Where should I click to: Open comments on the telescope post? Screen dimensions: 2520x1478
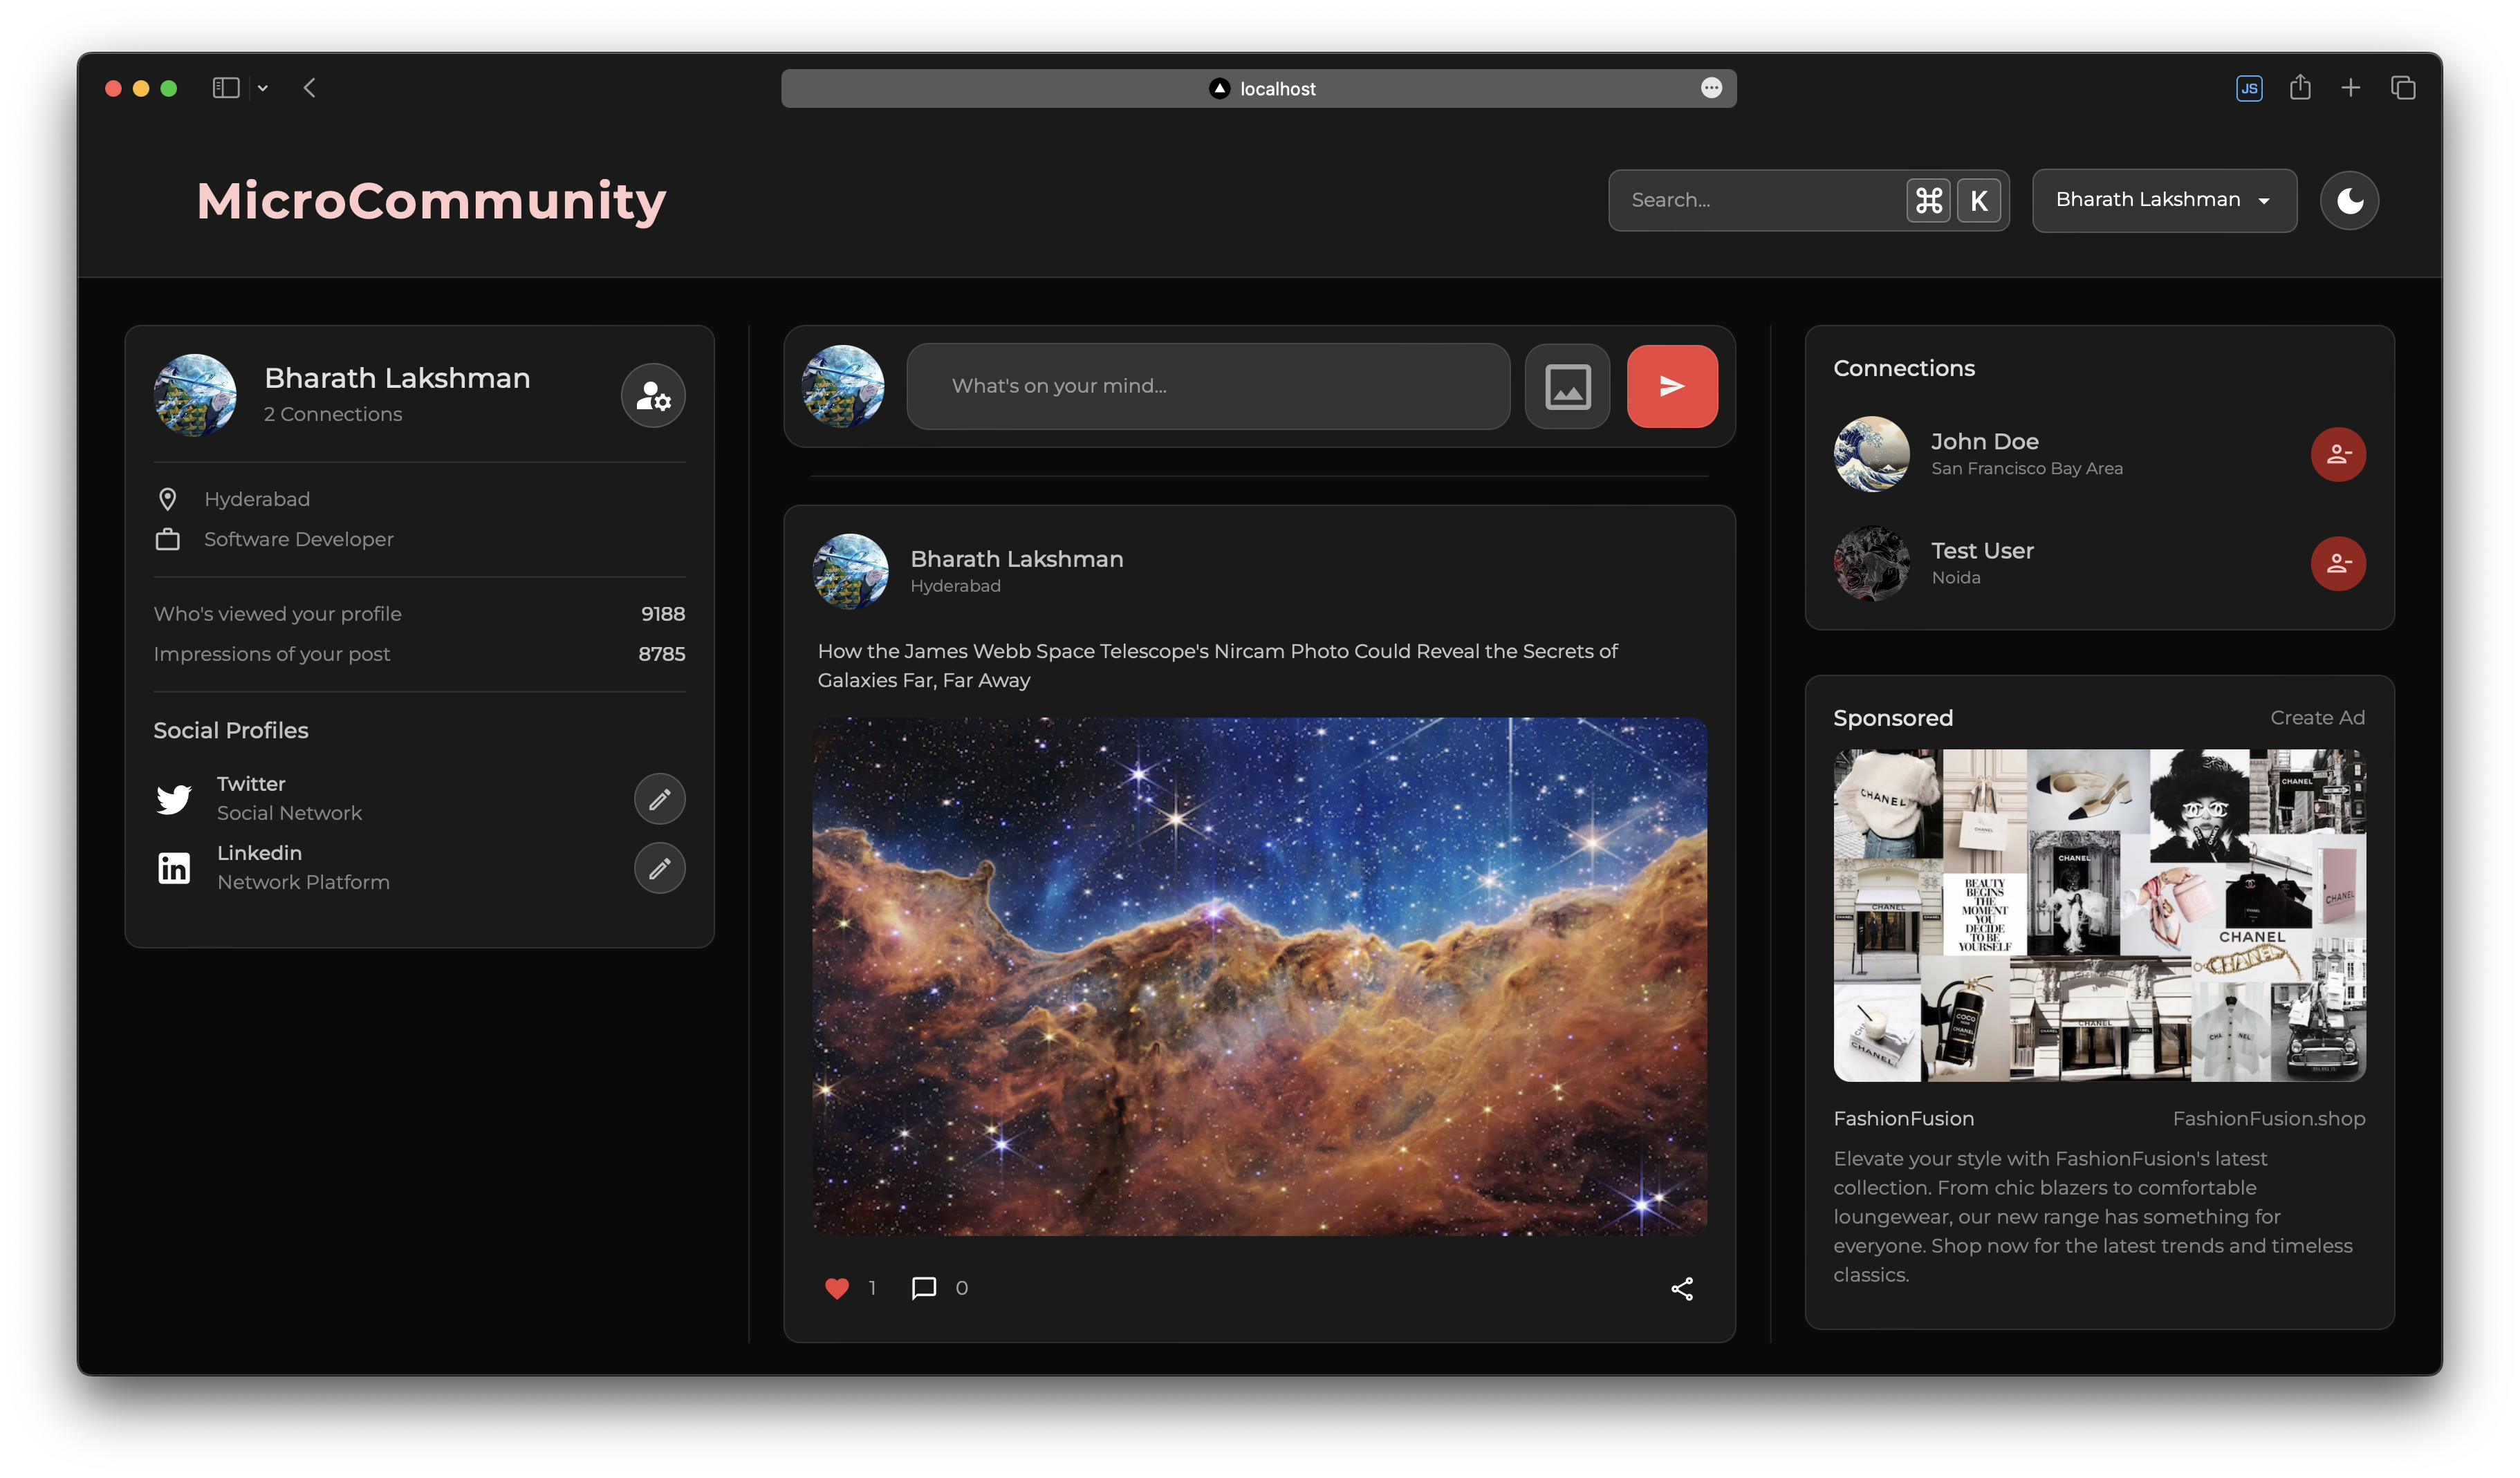tap(924, 1288)
